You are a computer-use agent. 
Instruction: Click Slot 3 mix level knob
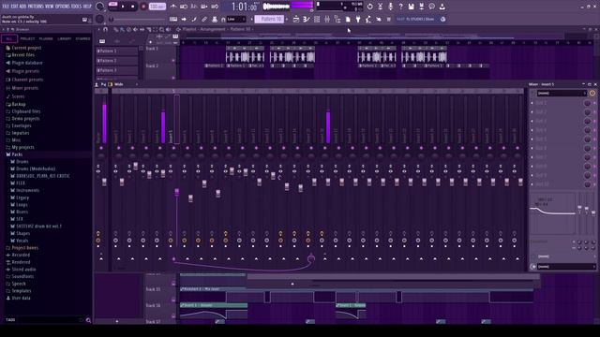(x=588, y=121)
